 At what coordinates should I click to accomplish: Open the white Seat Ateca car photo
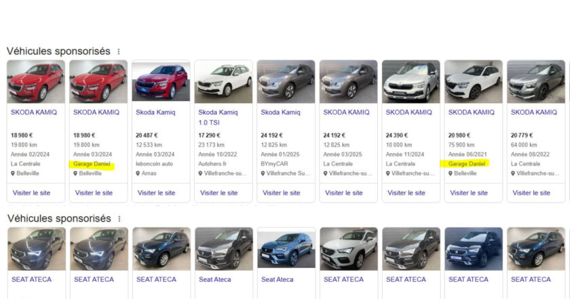click(x=349, y=249)
